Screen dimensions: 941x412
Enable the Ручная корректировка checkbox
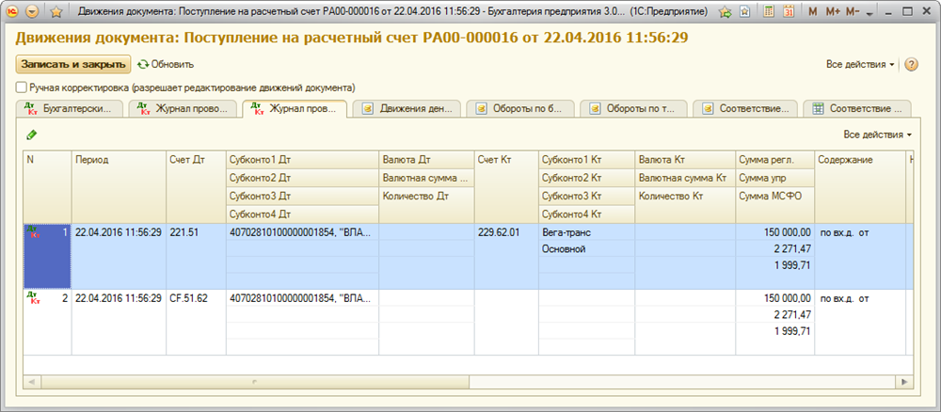(x=22, y=87)
